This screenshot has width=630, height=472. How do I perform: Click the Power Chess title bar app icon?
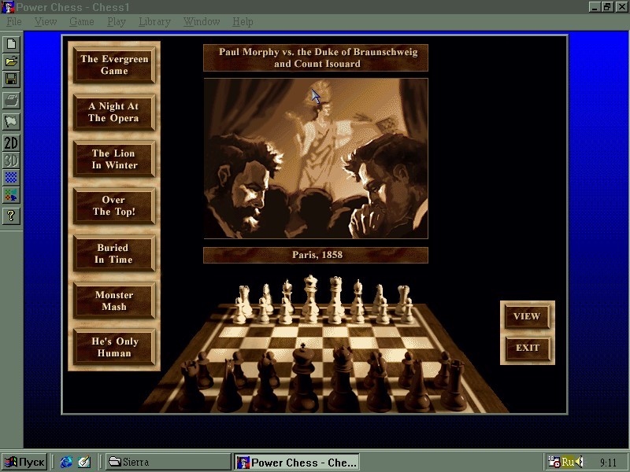click(x=7, y=7)
